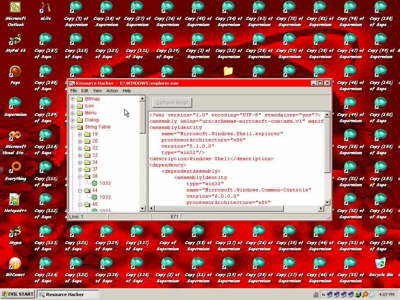Open the File menu
Viewport: 400px width, 300px height.
pos(73,91)
